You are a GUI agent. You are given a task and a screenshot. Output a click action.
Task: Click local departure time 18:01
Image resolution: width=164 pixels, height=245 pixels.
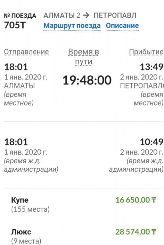[16, 67]
